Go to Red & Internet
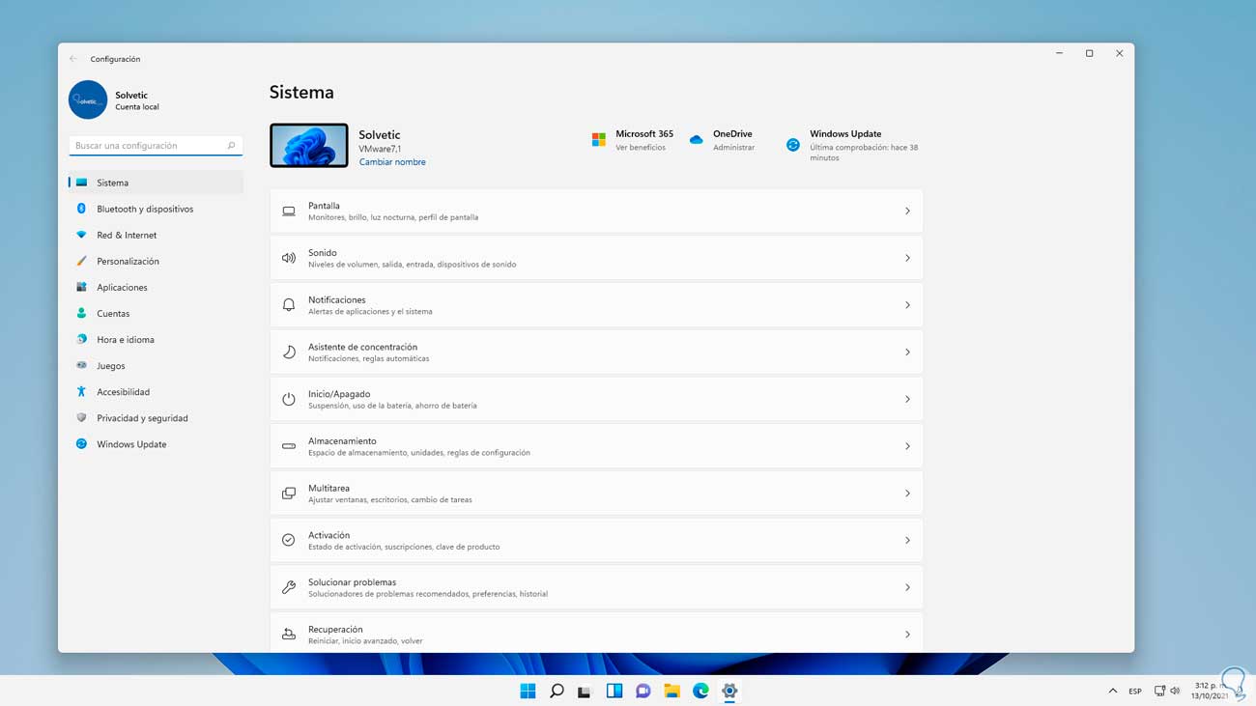The image size is (1256, 706). [156, 235]
